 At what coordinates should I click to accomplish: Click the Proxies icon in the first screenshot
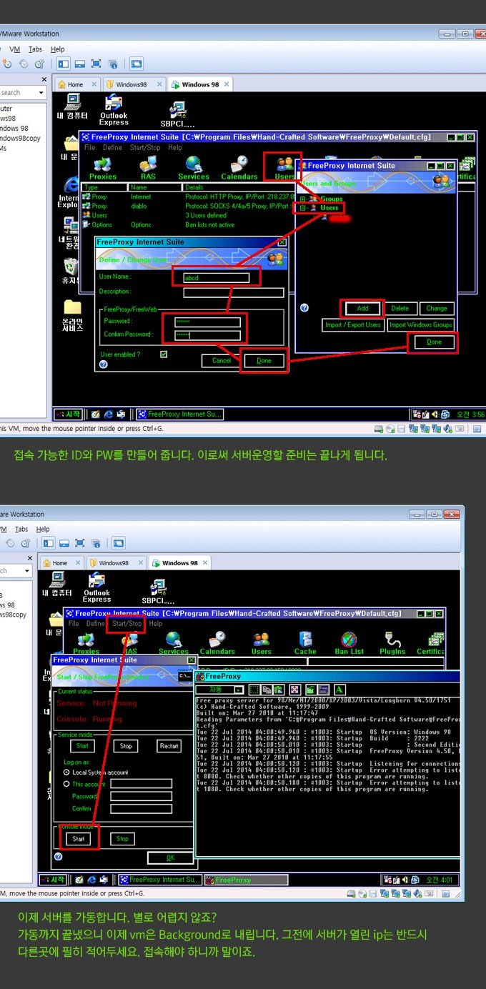(x=103, y=168)
